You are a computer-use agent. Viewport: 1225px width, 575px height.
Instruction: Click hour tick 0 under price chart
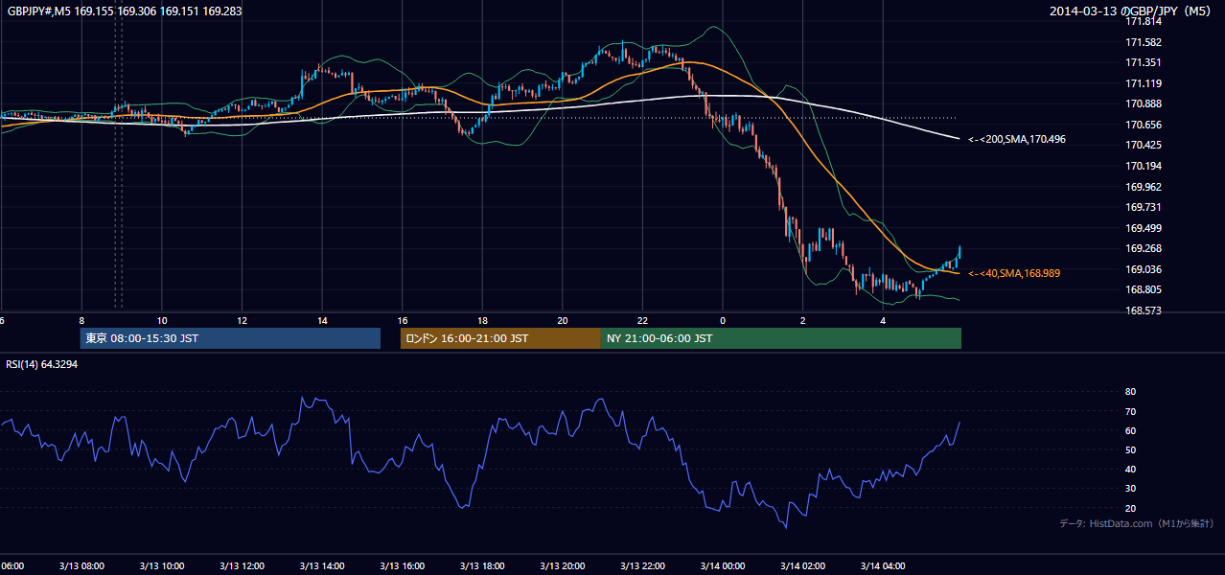coord(723,321)
